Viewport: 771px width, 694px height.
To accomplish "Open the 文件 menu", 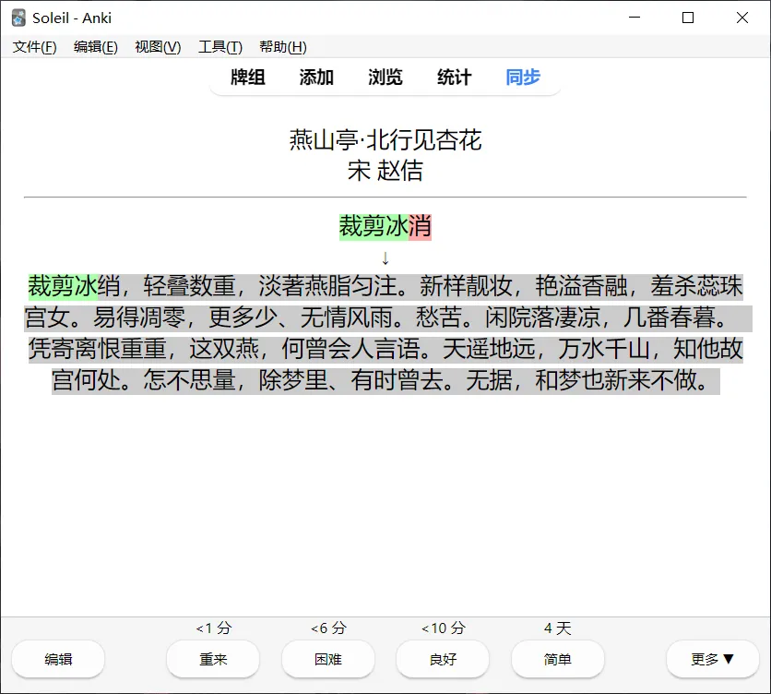I will (x=33, y=47).
